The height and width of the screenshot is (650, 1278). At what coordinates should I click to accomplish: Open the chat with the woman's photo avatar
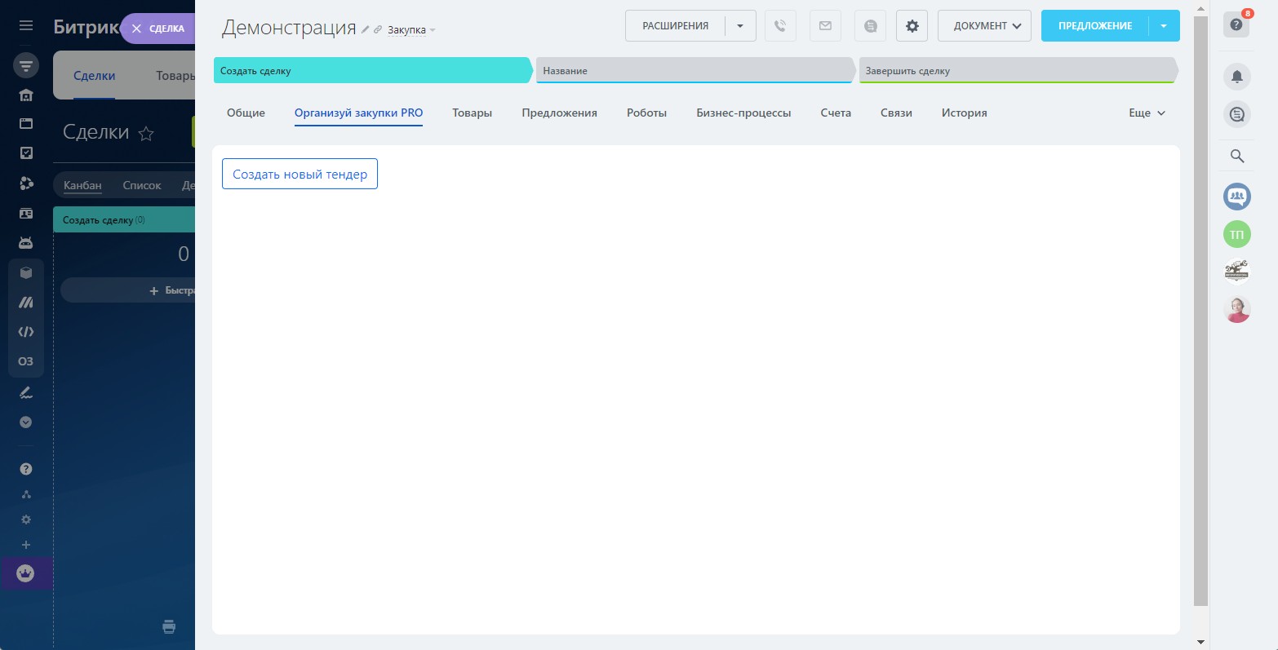(x=1237, y=309)
